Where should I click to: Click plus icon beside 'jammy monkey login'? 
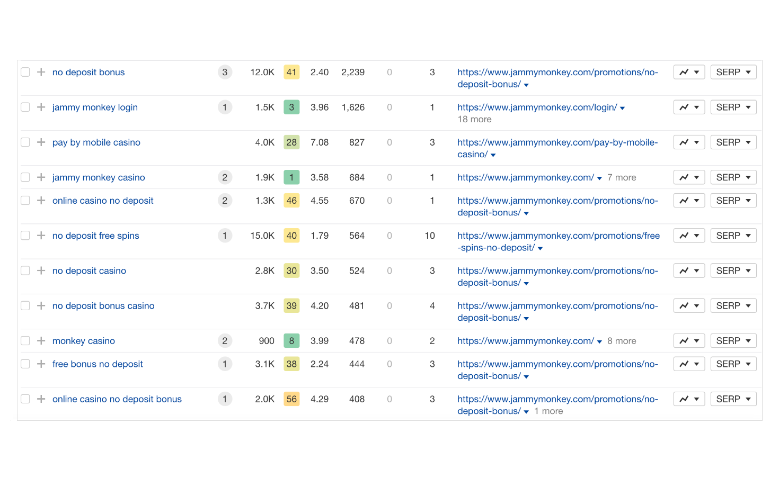pyautogui.click(x=41, y=107)
